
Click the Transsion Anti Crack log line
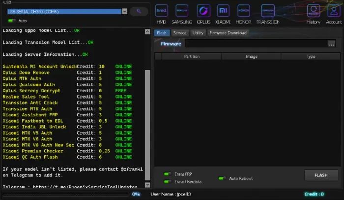tap(67, 102)
